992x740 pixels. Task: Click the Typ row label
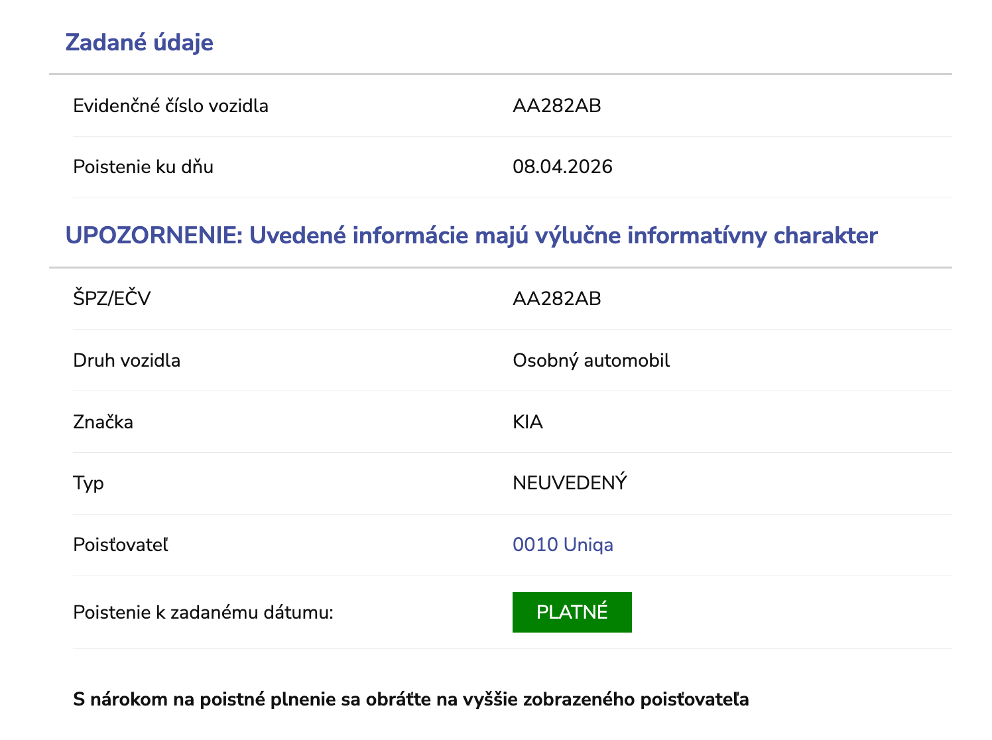coord(88,483)
